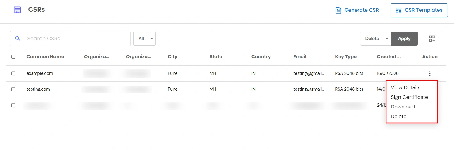The image size is (454, 152).
Task: Click the email cell in testing.com row
Action: (x=309, y=89)
